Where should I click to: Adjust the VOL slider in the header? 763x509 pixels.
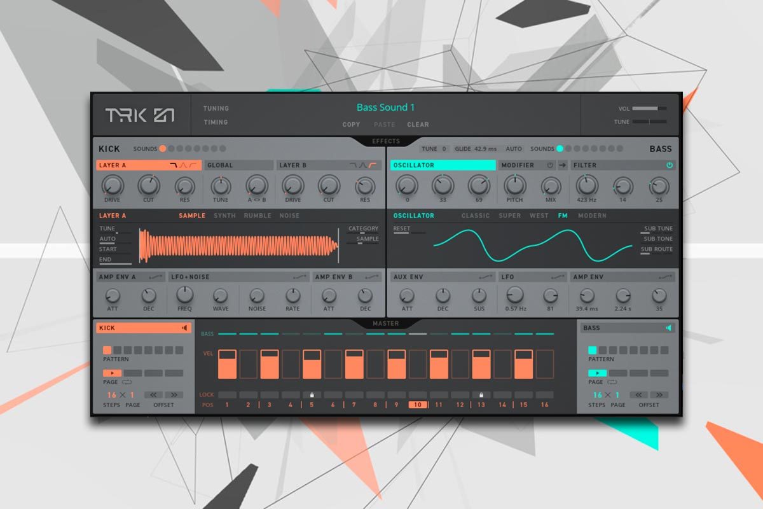pos(650,109)
